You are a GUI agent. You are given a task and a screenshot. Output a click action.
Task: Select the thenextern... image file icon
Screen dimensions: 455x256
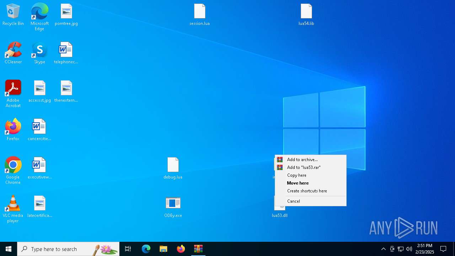point(66,92)
